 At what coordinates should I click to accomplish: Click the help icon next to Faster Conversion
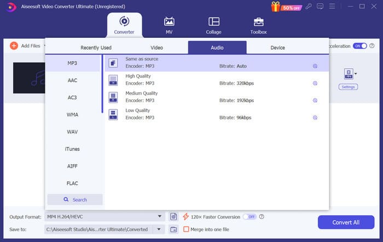pyautogui.click(x=262, y=217)
